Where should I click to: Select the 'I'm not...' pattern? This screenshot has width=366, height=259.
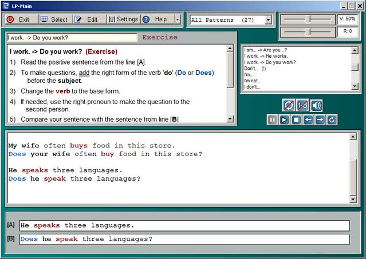click(253, 81)
